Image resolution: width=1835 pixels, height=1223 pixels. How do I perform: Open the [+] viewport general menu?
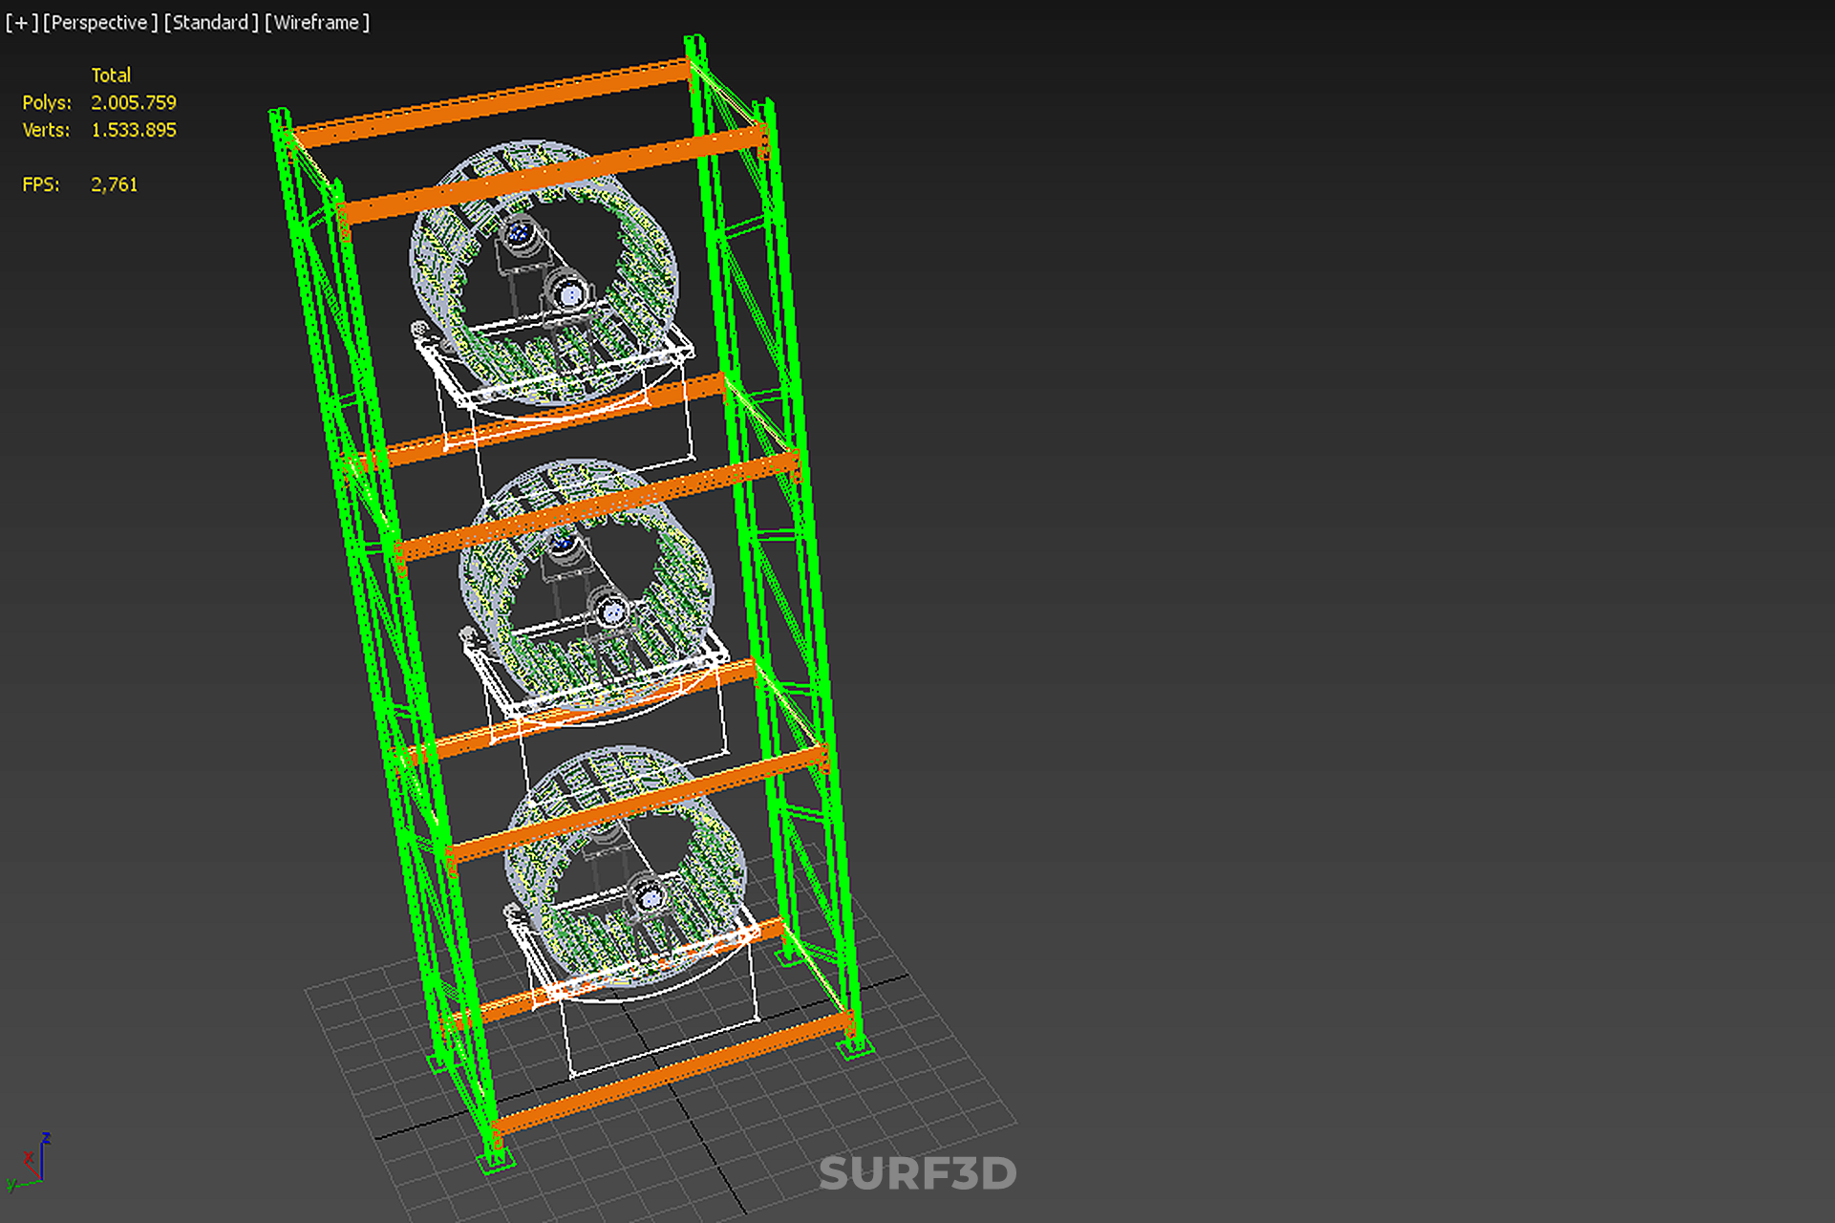click(x=21, y=22)
